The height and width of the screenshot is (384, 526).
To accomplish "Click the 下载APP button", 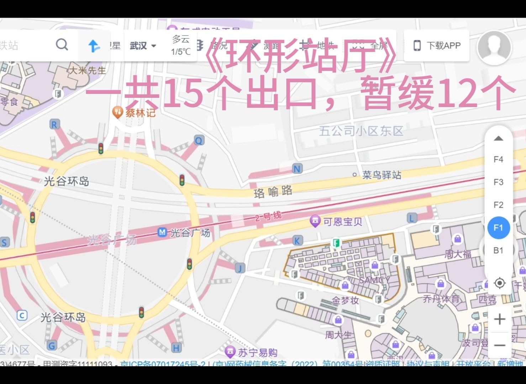I will click(437, 46).
